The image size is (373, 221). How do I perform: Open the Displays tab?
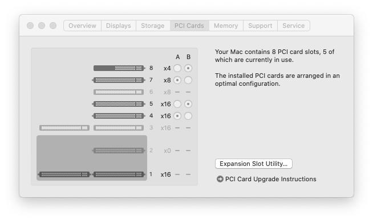coord(119,26)
